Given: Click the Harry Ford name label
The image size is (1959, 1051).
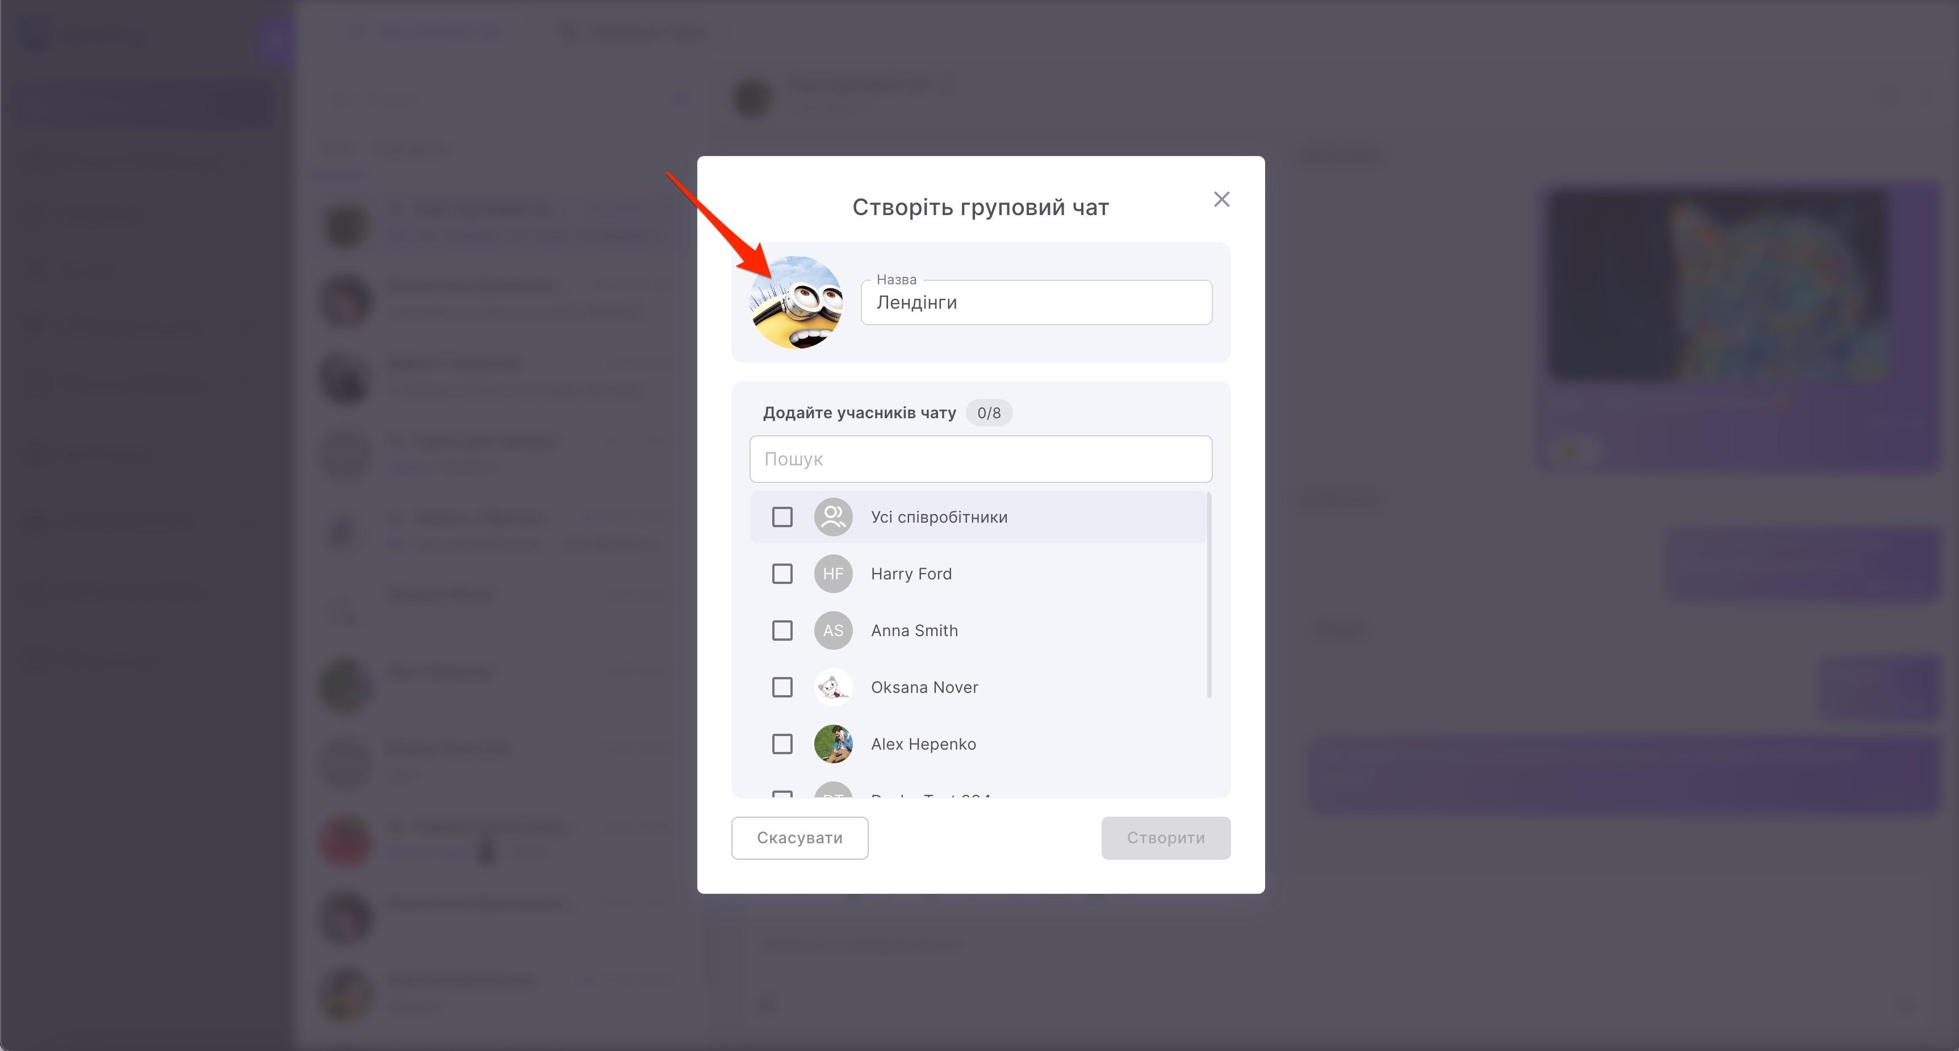Looking at the screenshot, I should [x=911, y=574].
